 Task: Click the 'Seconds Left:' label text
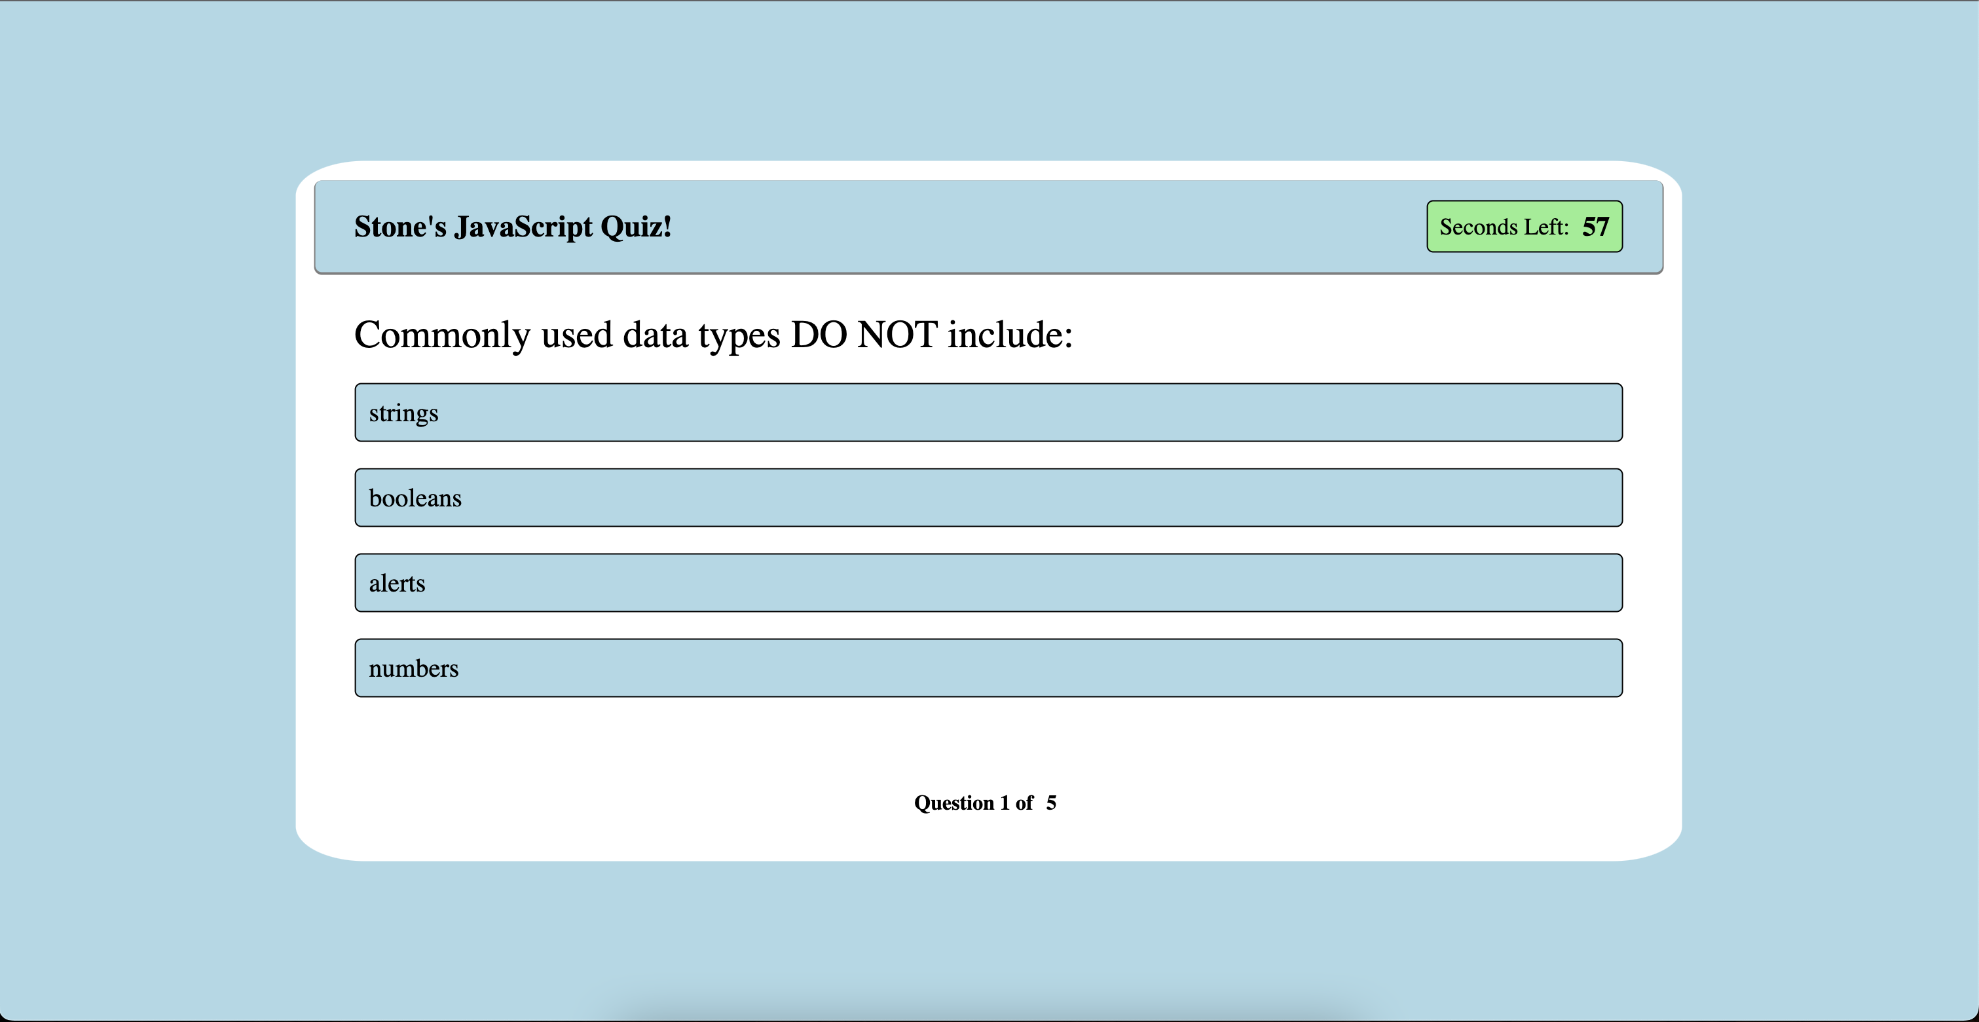pos(1504,227)
